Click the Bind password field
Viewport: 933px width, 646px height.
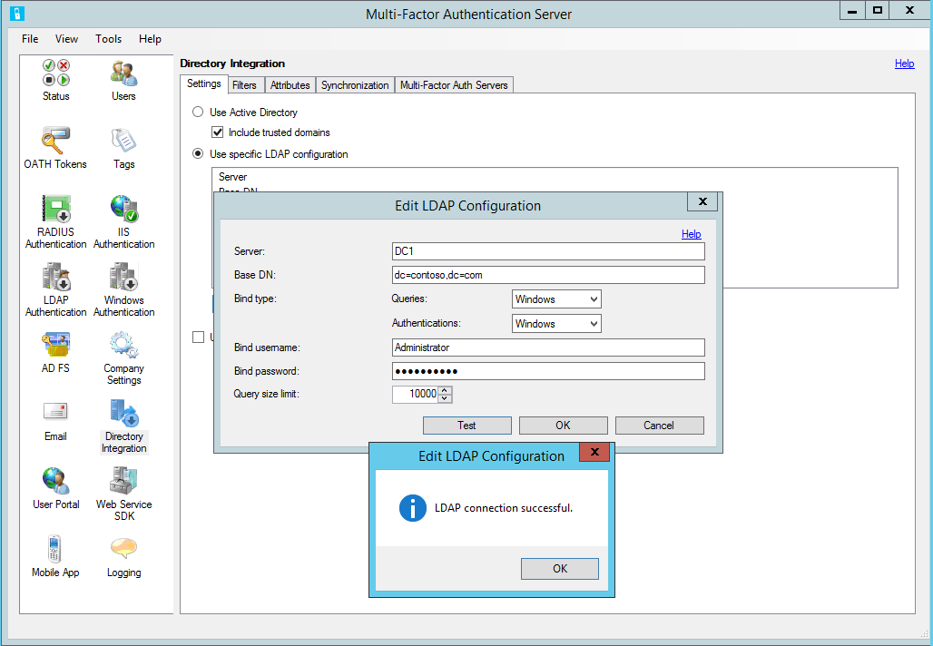pyautogui.click(x=548, y=371)
